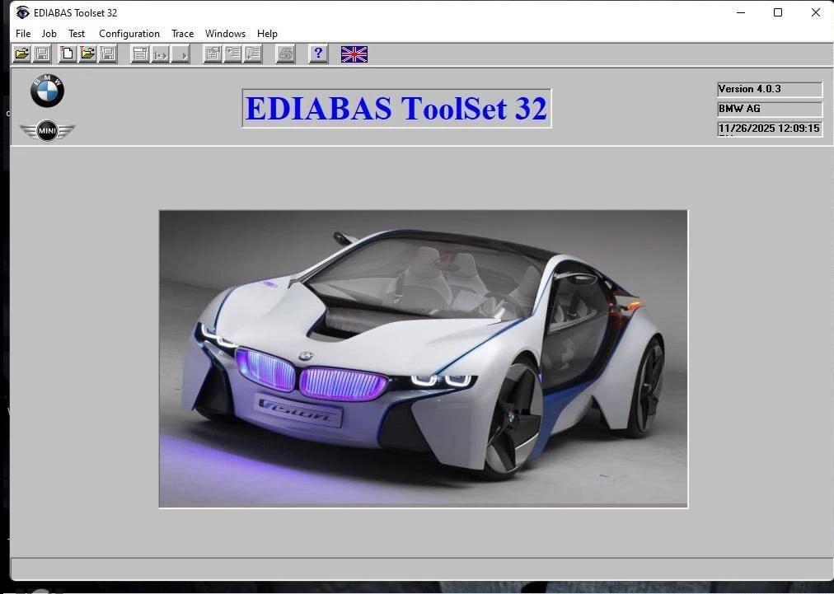Click the BMW roundel logo
Viewport: 834px width, 594px height.
click(47, 91)
